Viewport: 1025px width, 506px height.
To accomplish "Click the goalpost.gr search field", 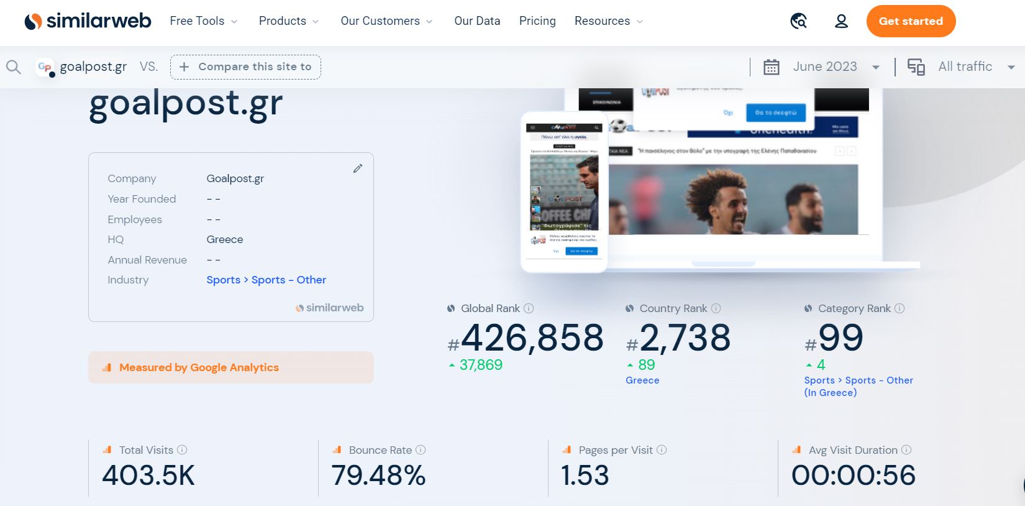I will tap(93, 67).
